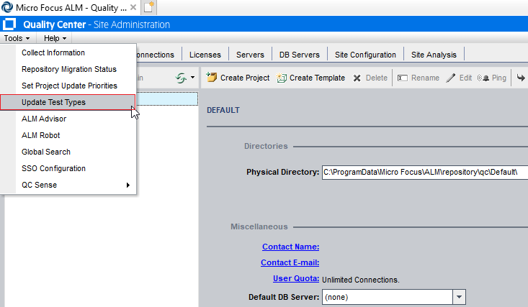Switch to the Site Configuration tab

point(365,55)
